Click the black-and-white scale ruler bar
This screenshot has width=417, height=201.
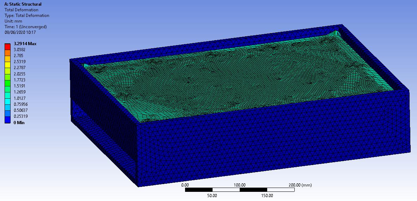click(240, 190)
